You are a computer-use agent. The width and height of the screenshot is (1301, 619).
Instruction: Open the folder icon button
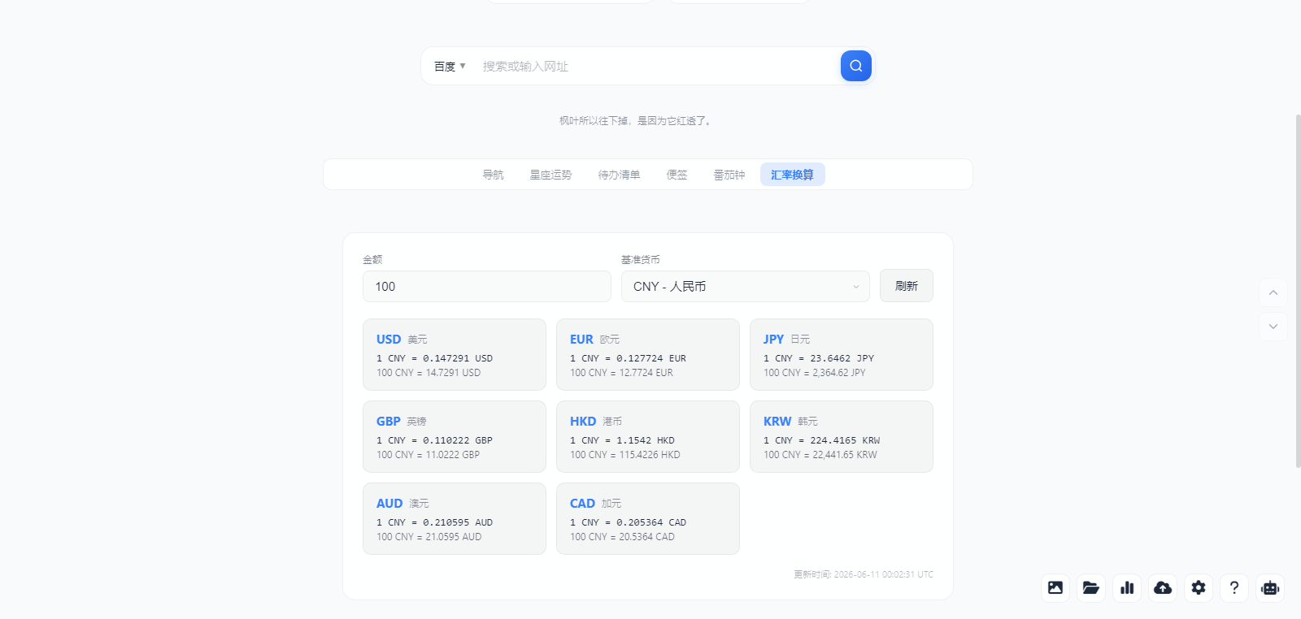point(1091,587)
